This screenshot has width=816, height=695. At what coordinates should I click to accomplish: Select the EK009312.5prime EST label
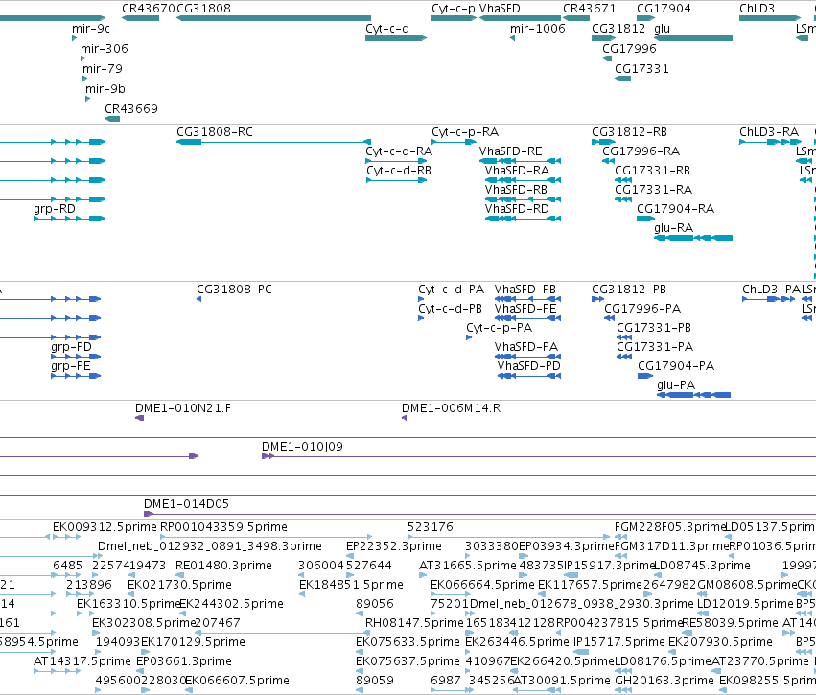tap(105, 527)
